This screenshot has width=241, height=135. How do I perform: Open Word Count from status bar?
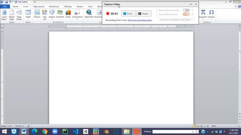pyautogui.click(x=19, y=126)
